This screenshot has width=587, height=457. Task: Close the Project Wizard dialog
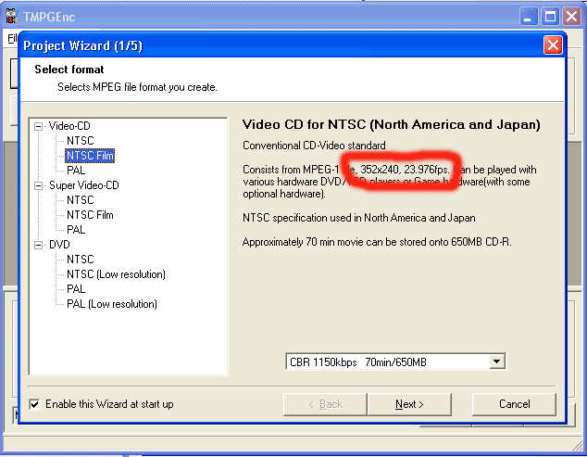[552, 44]
